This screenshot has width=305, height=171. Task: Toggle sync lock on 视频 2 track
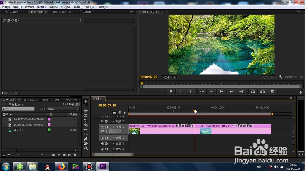pos(106,121)
